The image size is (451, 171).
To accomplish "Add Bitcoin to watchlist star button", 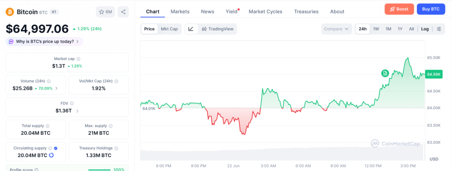I will tap(106, 12).
